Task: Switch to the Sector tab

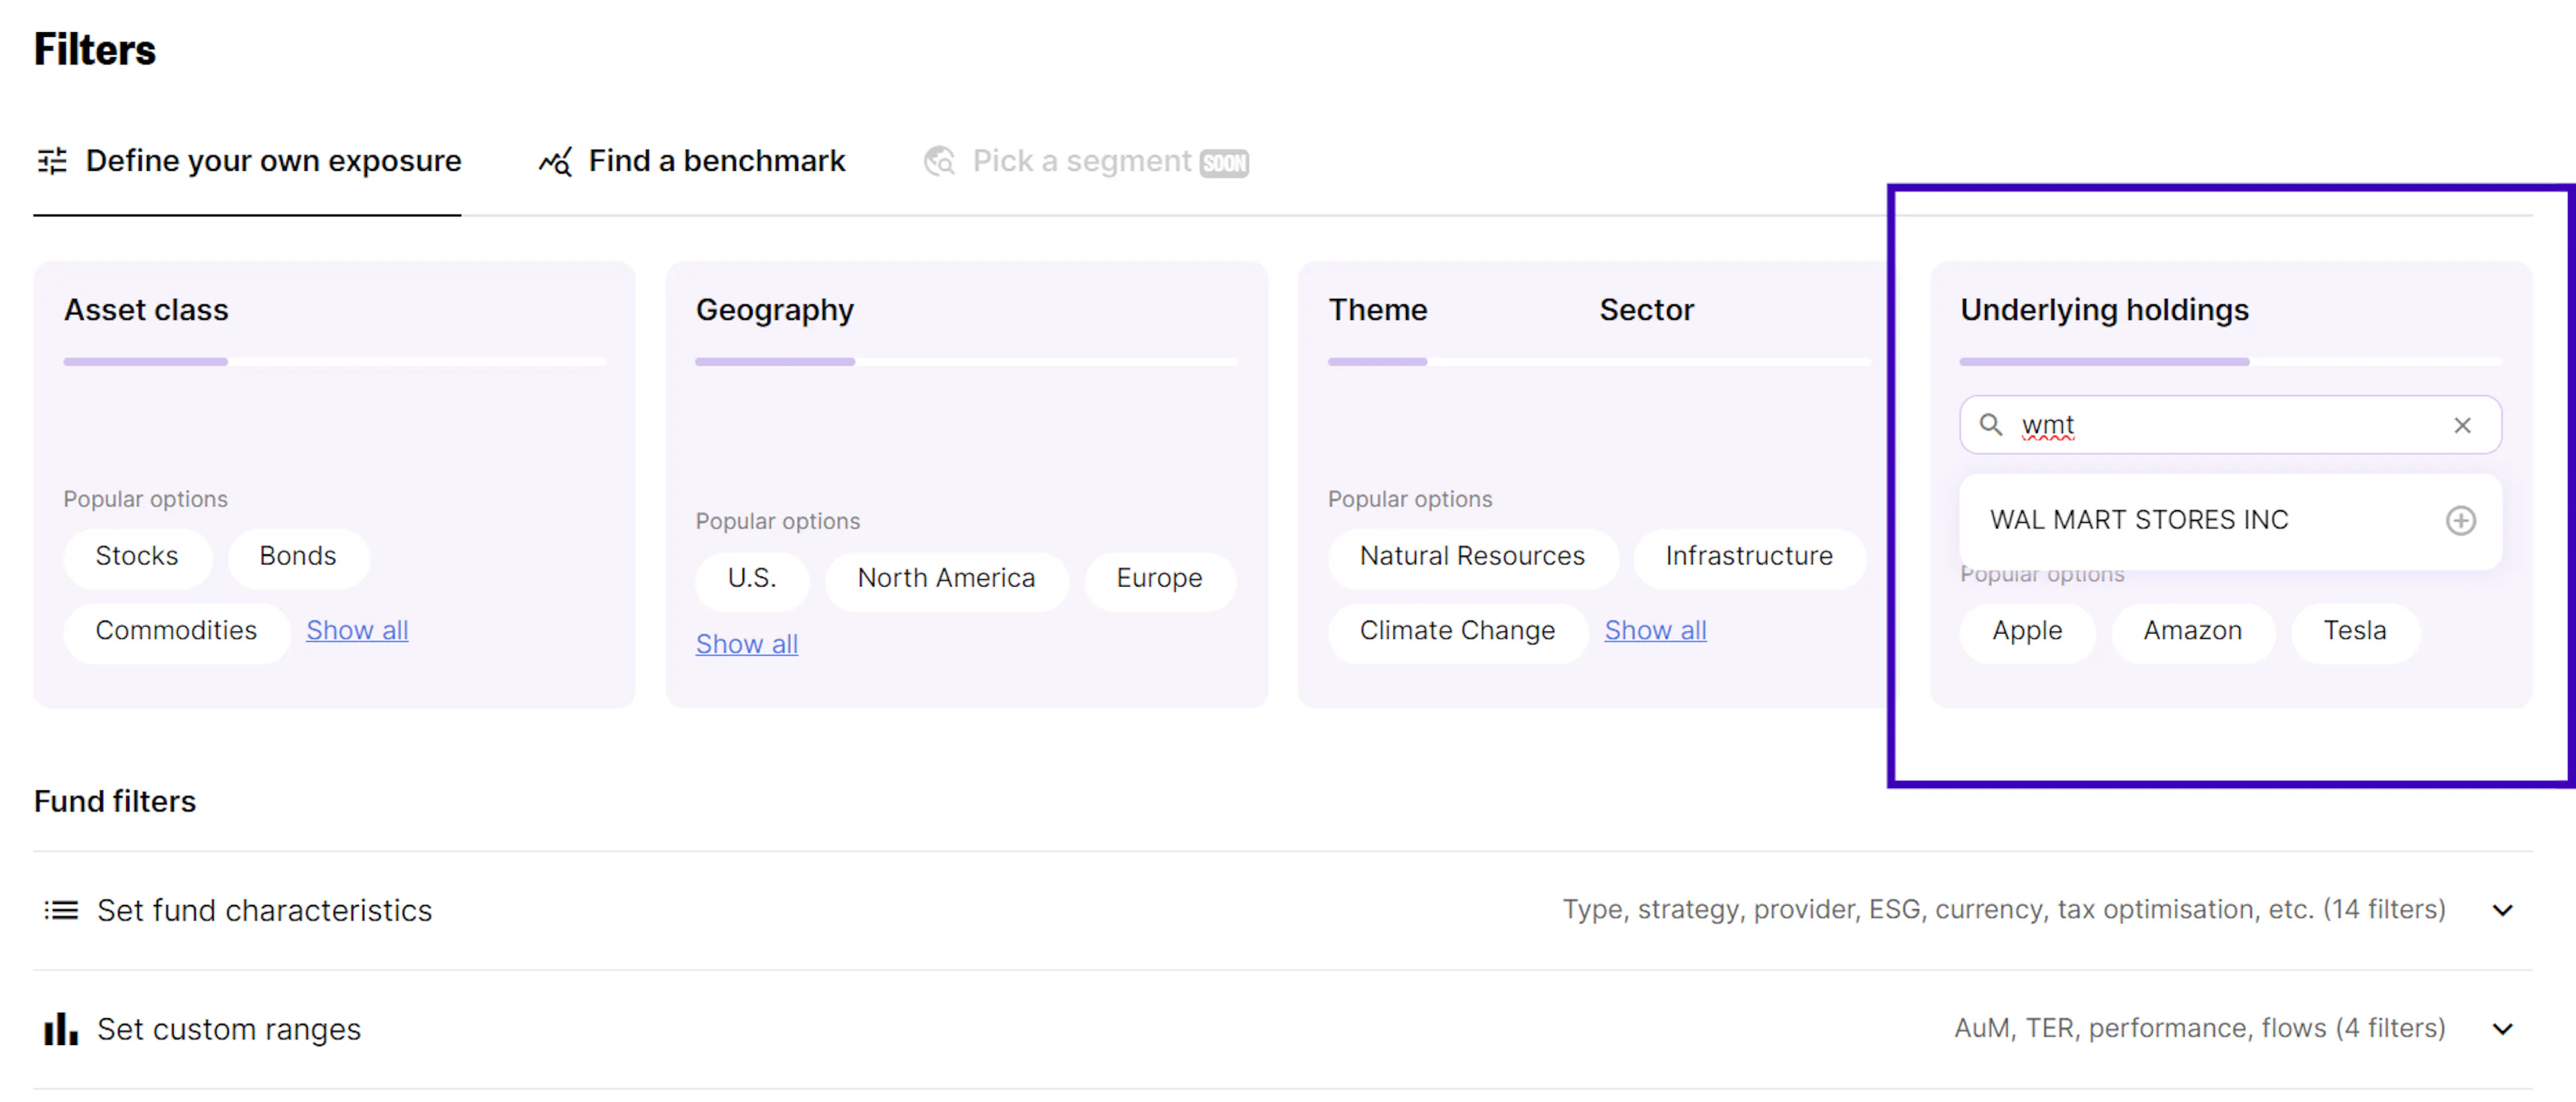Action: [x=1646, y=310]
